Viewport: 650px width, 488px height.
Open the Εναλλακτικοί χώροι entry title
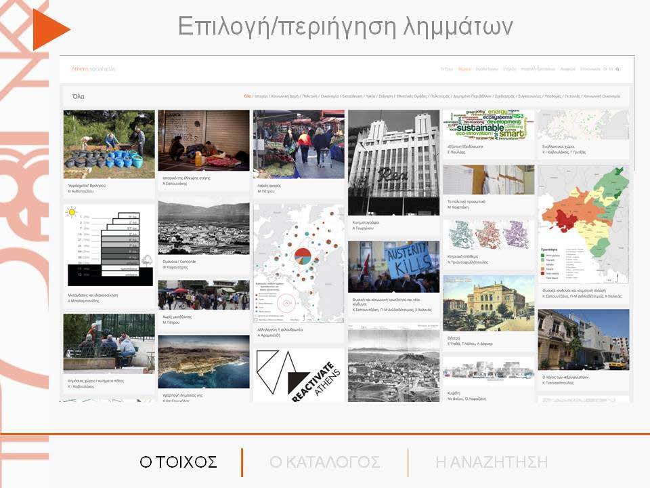point(559,147)
